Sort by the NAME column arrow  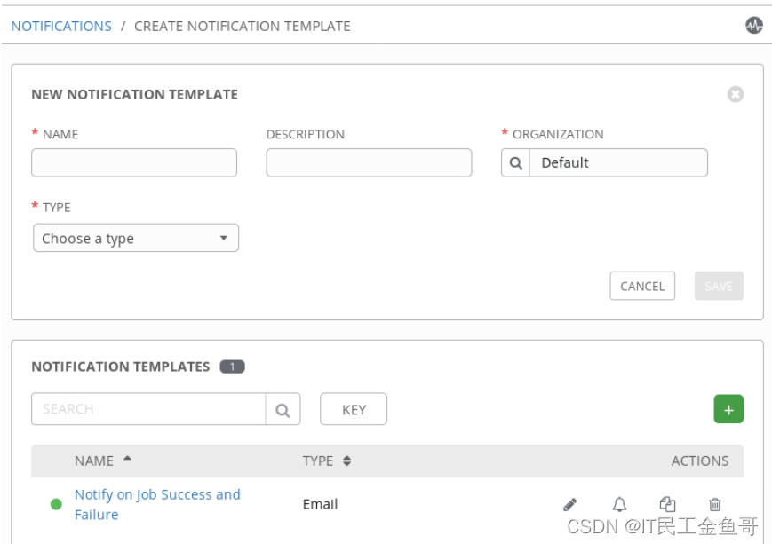coord(128,459)
